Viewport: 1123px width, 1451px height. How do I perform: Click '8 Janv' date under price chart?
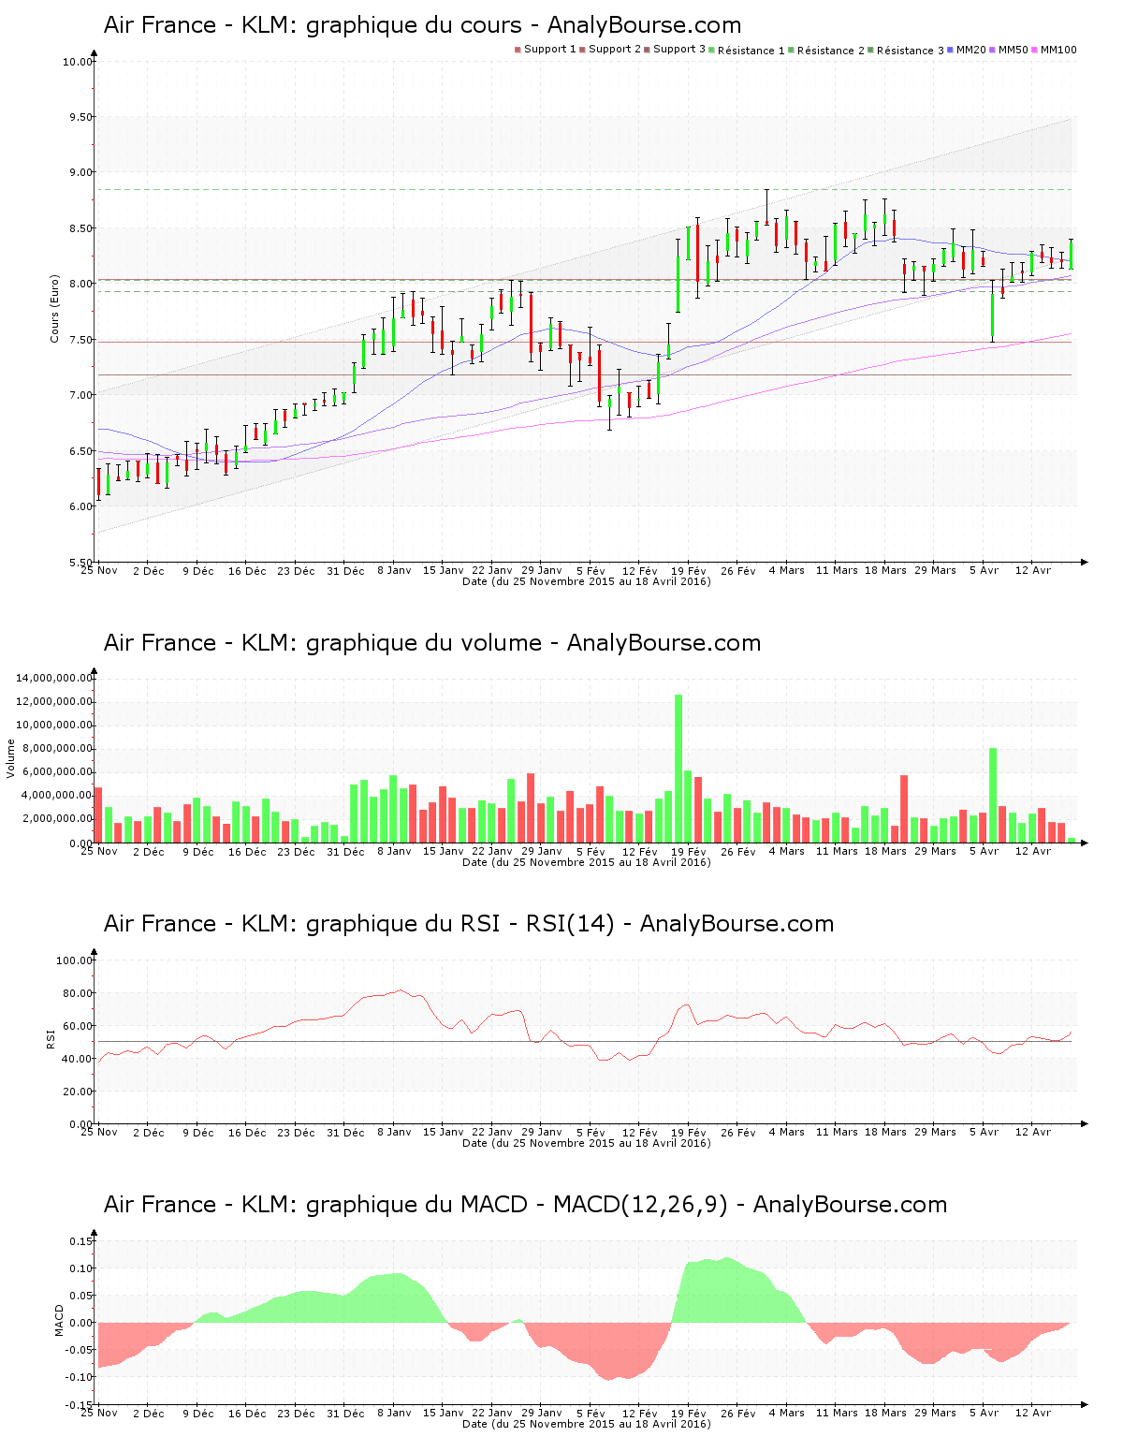pyautogui.click(x=394, y=570)
